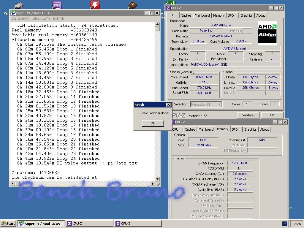Viewport: 304px width, 228px height.
Task: Click the Rated FSB value 358.0 MHz
Action: 204,93
